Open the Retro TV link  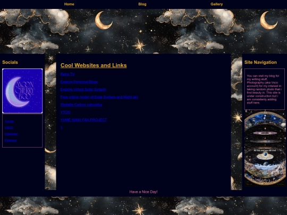(x=67, y=74)
